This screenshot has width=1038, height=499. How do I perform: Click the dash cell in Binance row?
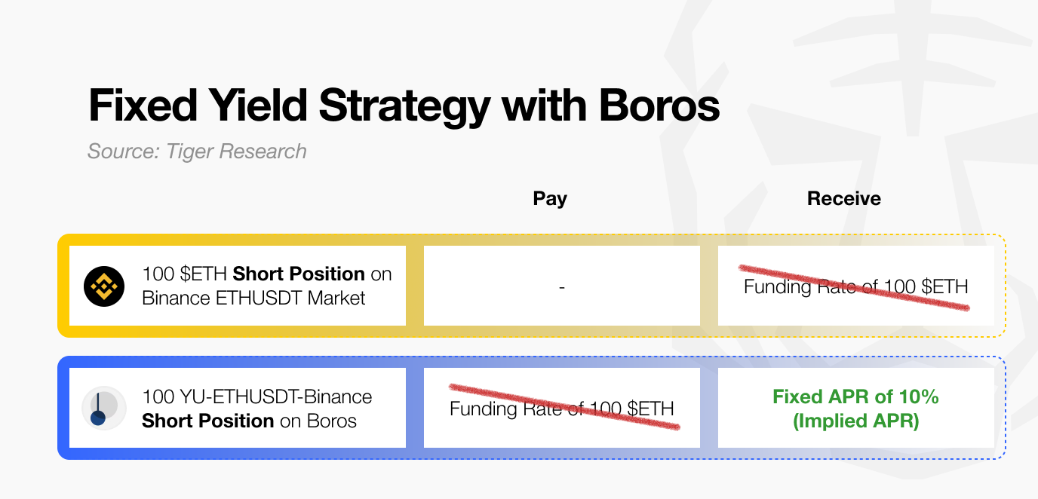[562, 286]
